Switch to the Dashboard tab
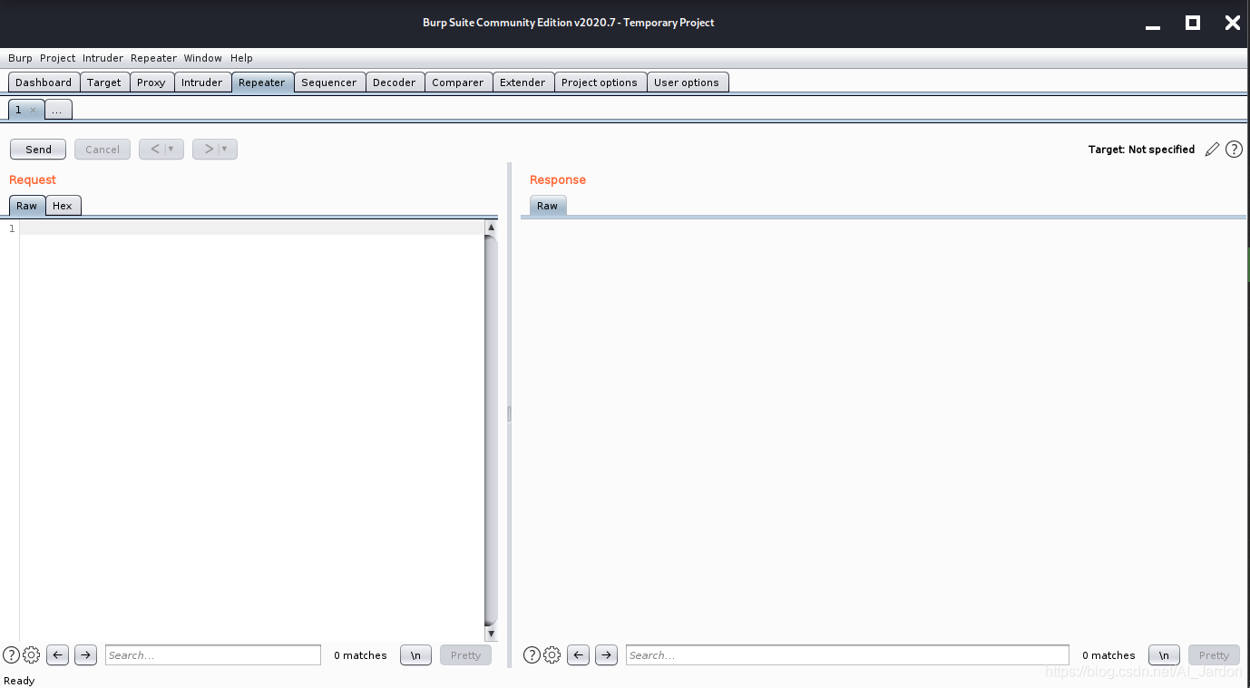The width and height of the screenshot is (1250, 688). [44, 82]
